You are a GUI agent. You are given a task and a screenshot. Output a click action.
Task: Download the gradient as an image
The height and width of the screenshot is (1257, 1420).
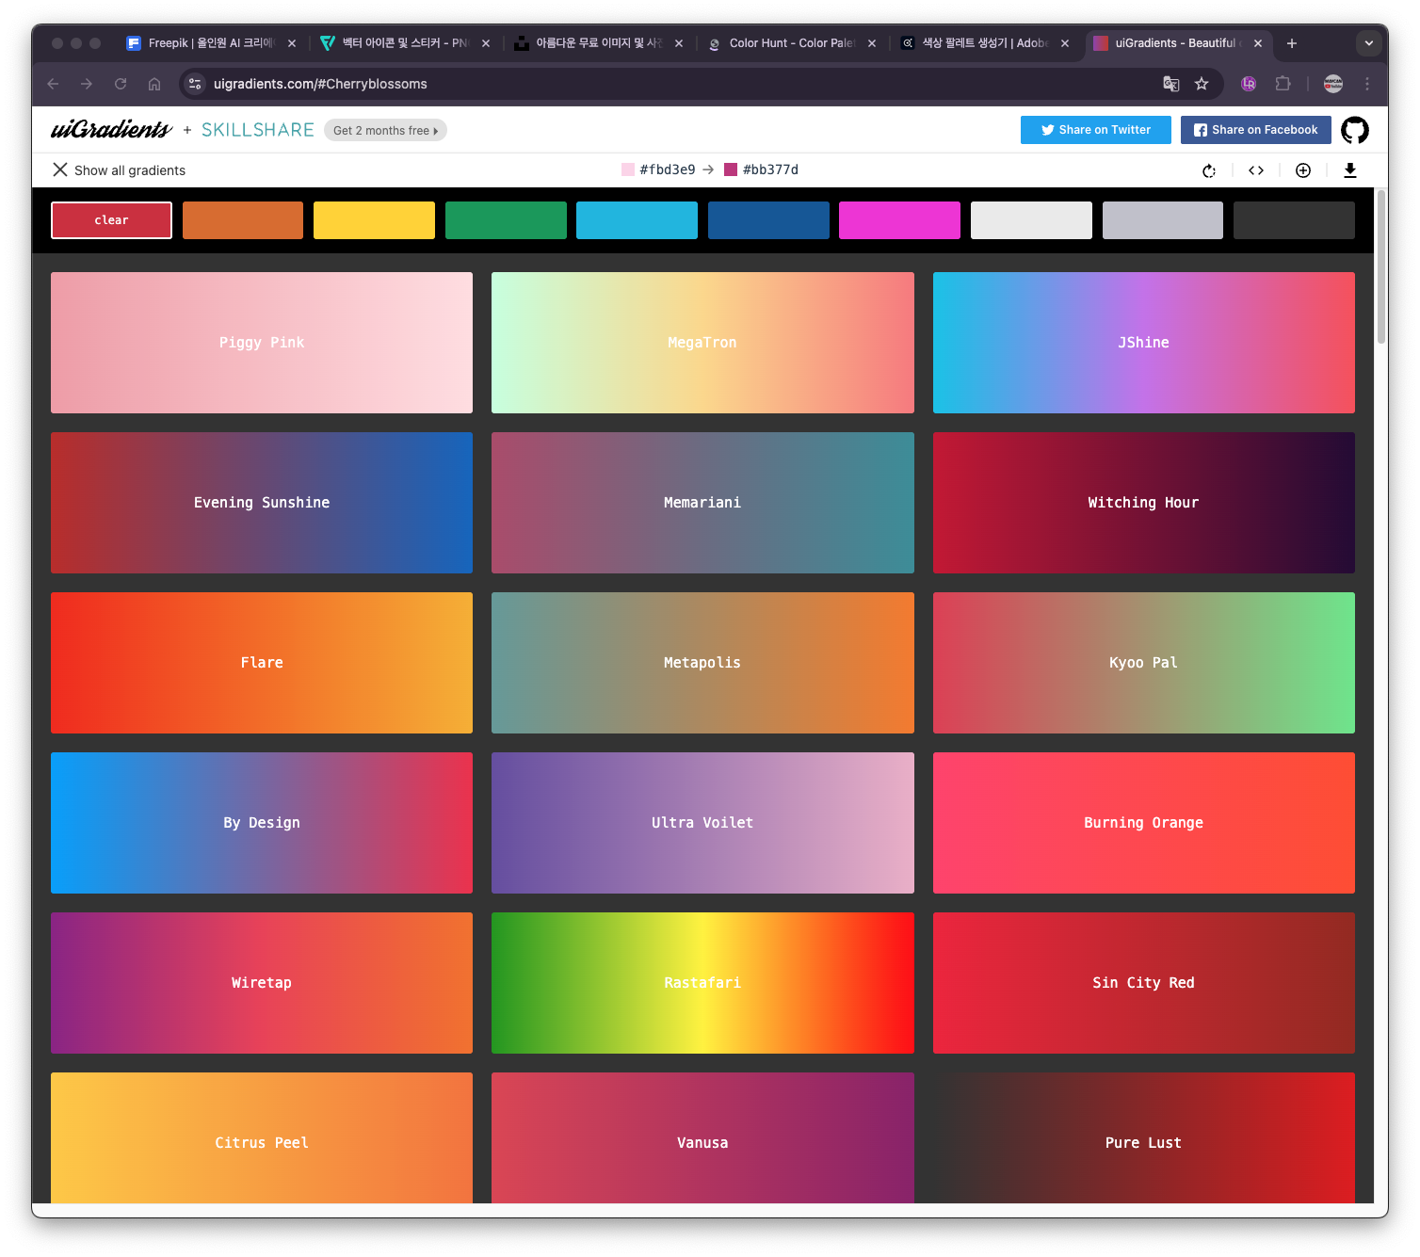[1349, 170]
